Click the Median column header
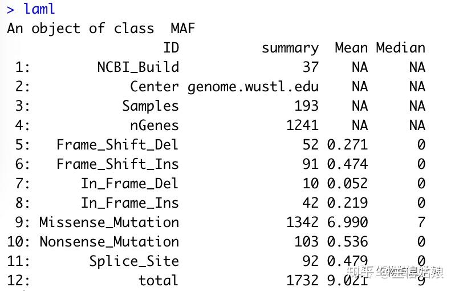Image resolution: width=455 pixels, height=291 pixels. (x=400, y=48)
